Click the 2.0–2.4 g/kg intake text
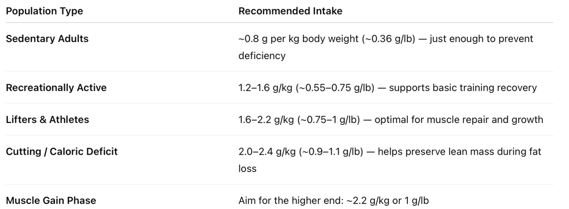The image size is (569, 209). 267,151
